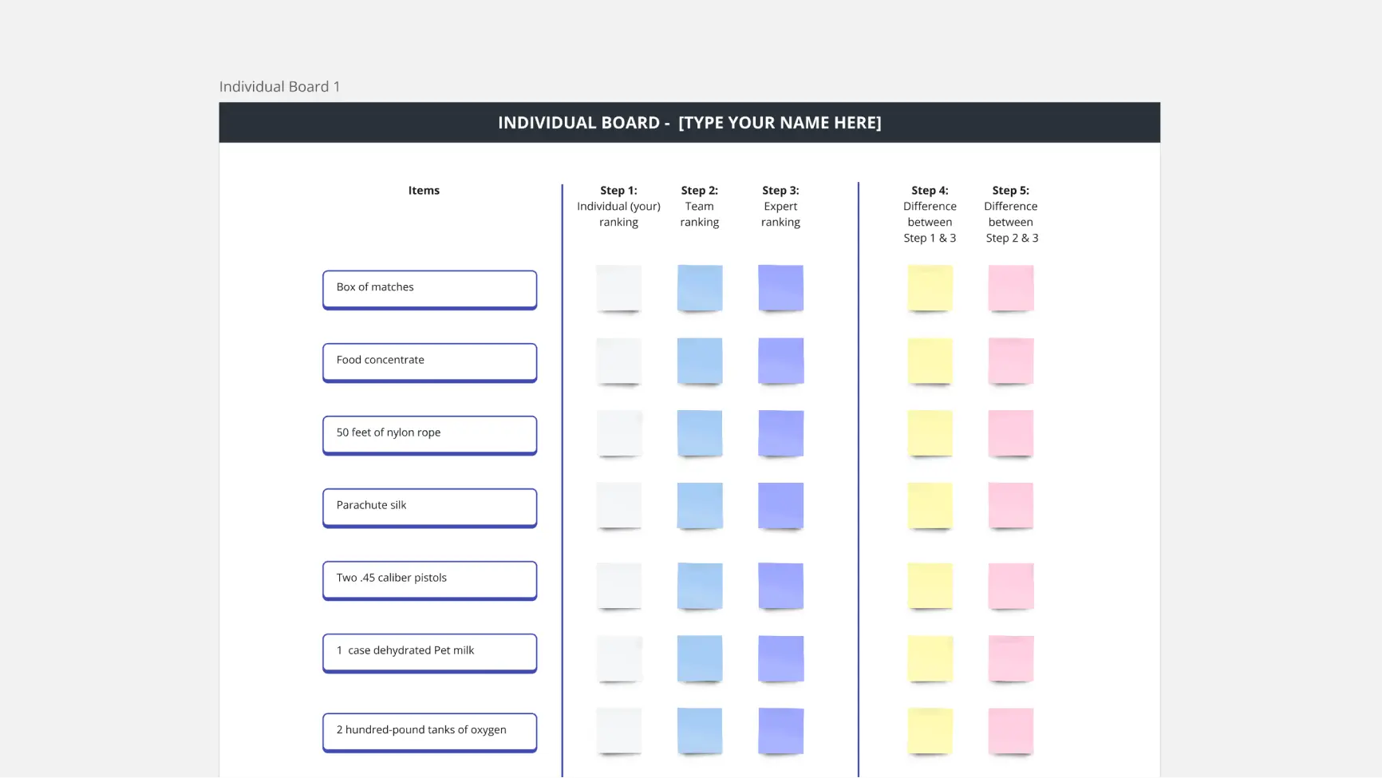Select yellow sticky note for nylon rope row
The height and width of the screenshot is (778, 1382).
[930, 433]
